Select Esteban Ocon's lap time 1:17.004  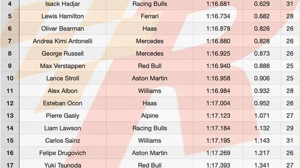click(x=218, y=103)
